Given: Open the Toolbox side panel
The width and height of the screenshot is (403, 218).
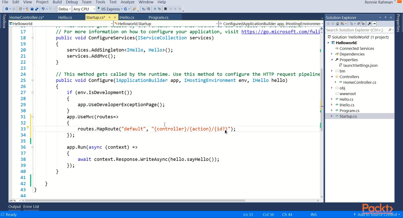Looking at the screenshot, I should [4, 21].
